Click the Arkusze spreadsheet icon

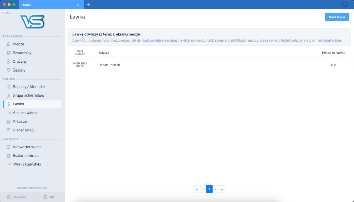coord(9,122)
